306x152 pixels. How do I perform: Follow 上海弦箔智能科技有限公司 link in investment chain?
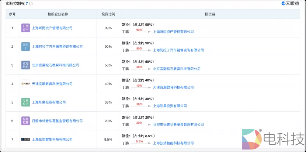click(174, 143)
